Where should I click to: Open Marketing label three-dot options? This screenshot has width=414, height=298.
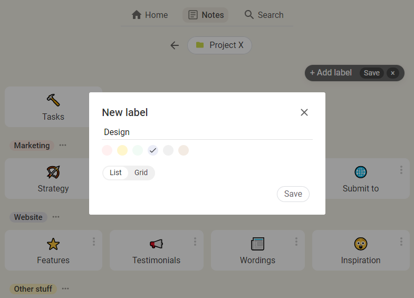(x=63, y=145)
